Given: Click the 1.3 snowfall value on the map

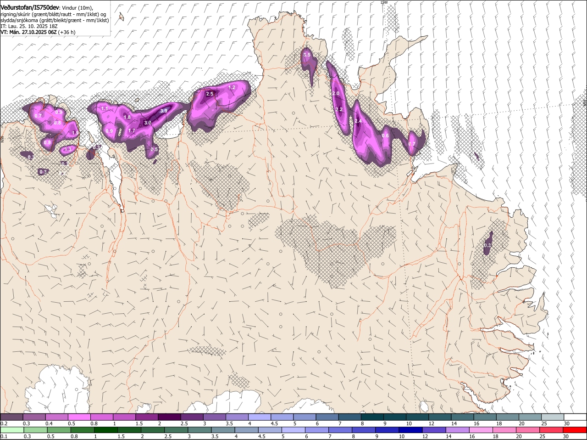Looking at the screenshot, I should [x=68, y=149].
